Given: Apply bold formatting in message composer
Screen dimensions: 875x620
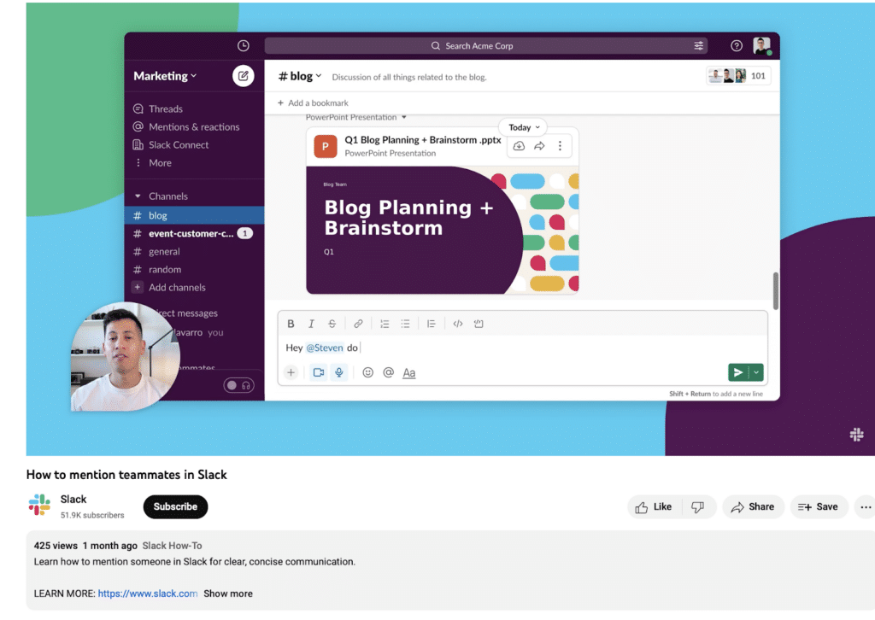Looking at the screenshot, I should point(291,324).
